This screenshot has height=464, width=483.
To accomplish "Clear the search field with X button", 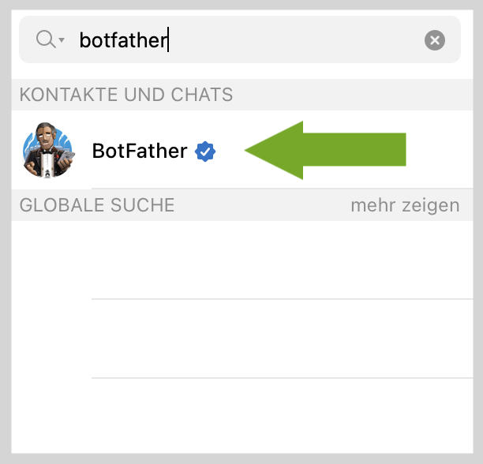I will coord(434,40).
